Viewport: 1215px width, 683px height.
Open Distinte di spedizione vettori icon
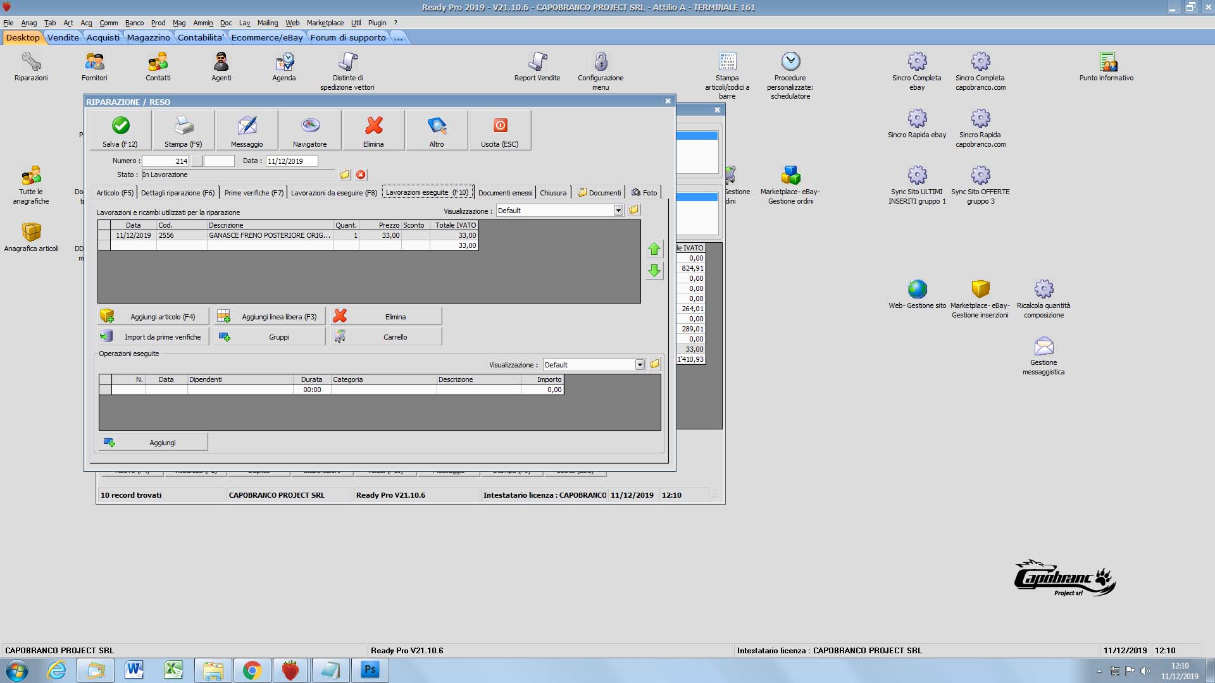coord(347,71)
